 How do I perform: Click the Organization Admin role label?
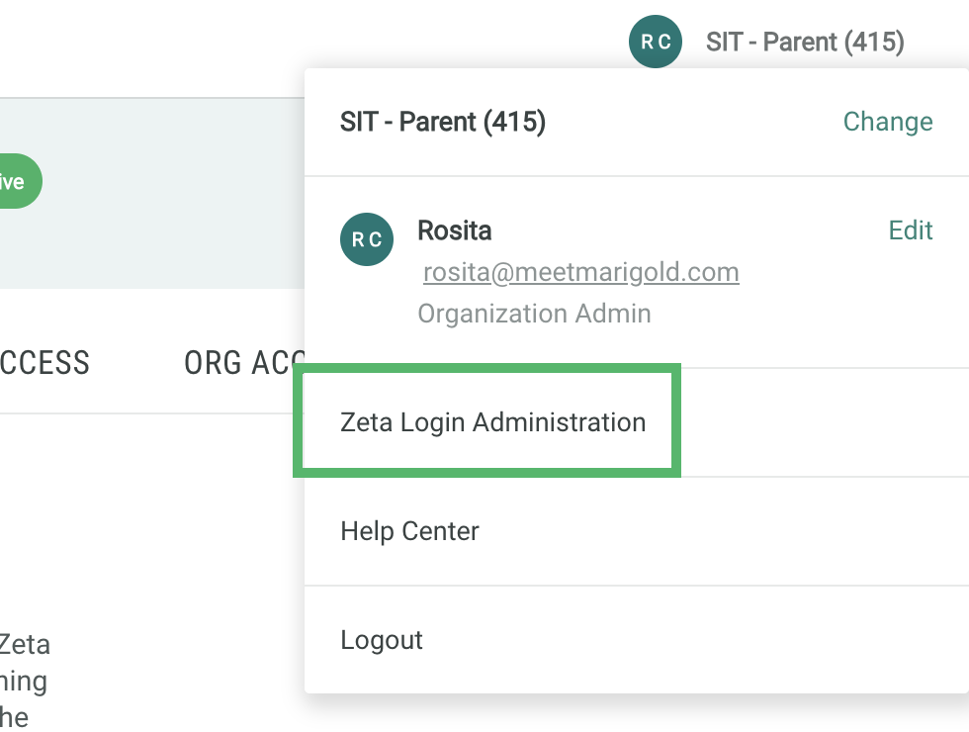click(534, 314)
